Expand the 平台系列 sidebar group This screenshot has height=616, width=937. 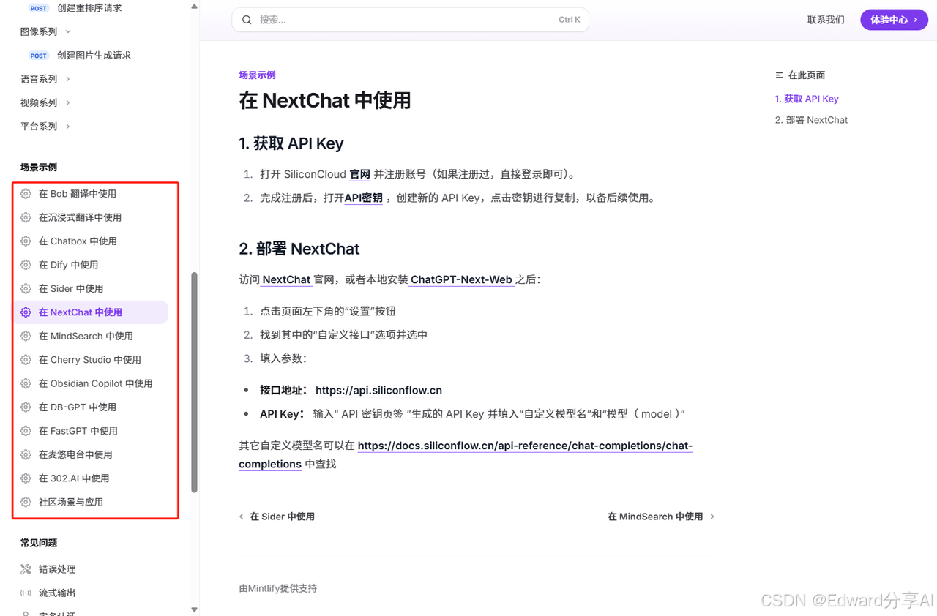point(45,126)
